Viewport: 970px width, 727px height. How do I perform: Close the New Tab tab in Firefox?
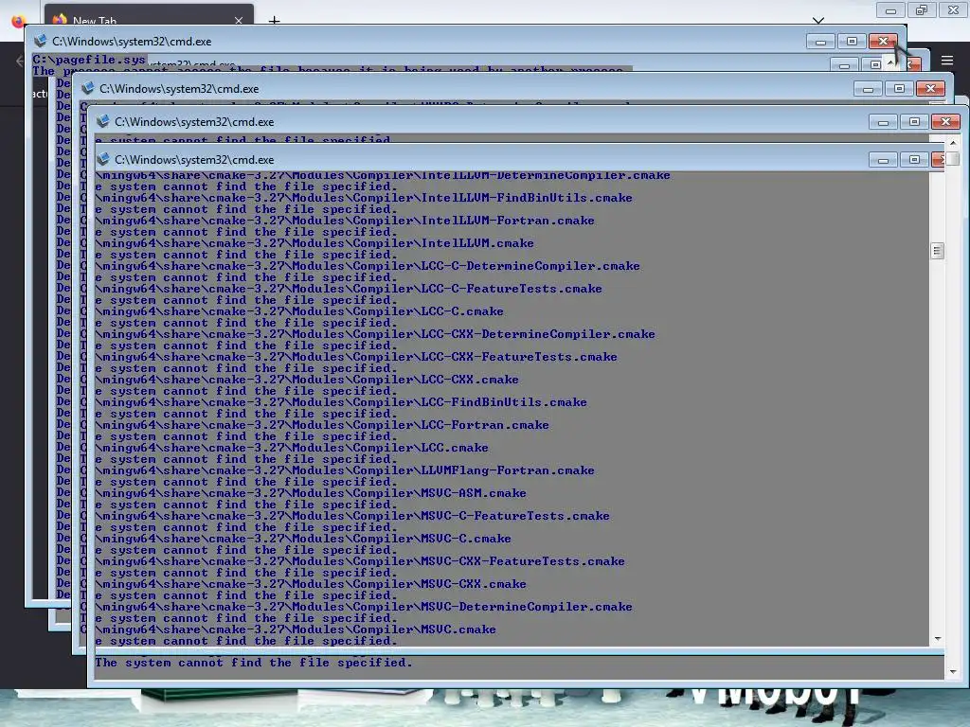point(239,21)
